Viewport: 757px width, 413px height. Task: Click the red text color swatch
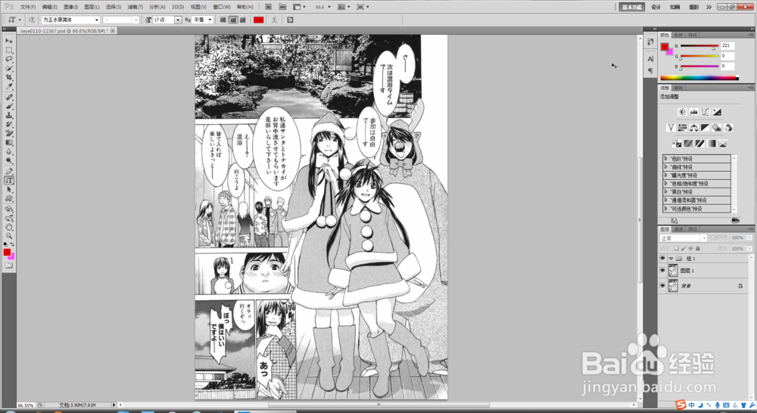(259, 20)
